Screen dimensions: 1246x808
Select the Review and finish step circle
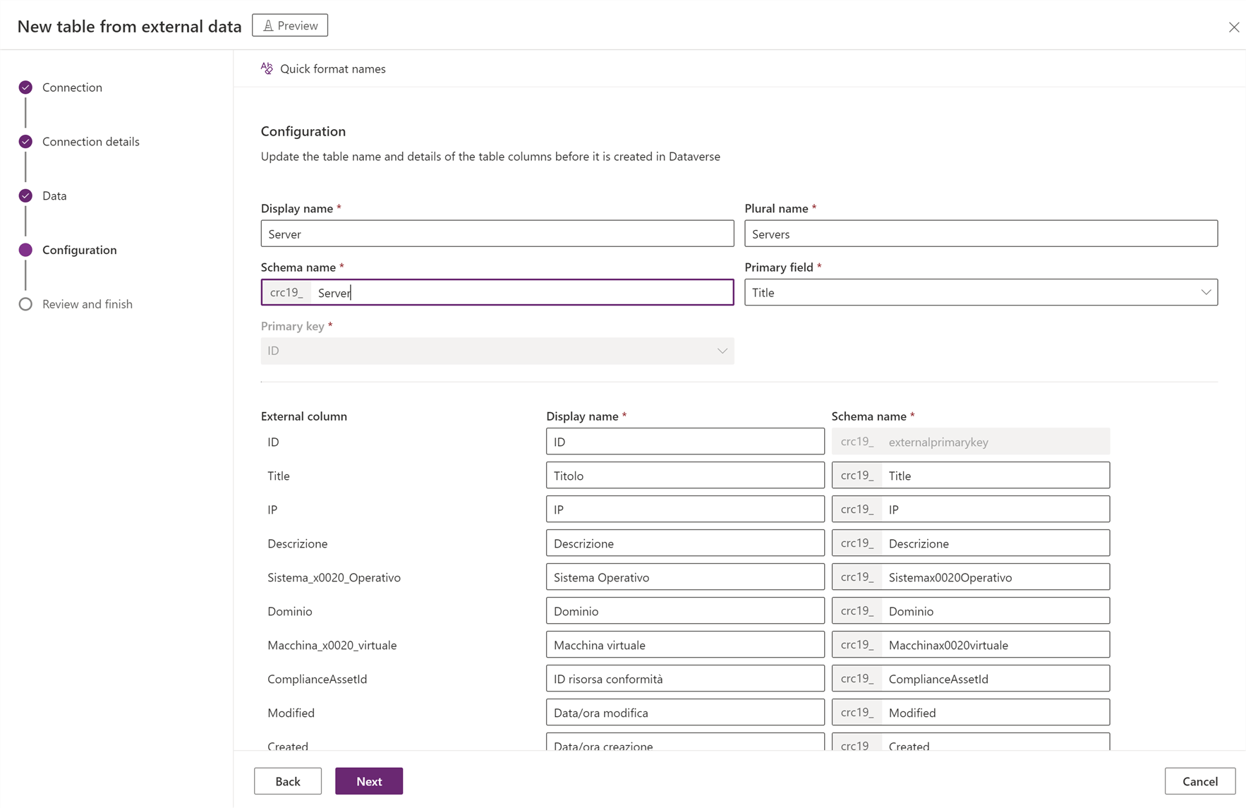pos(25,304)
